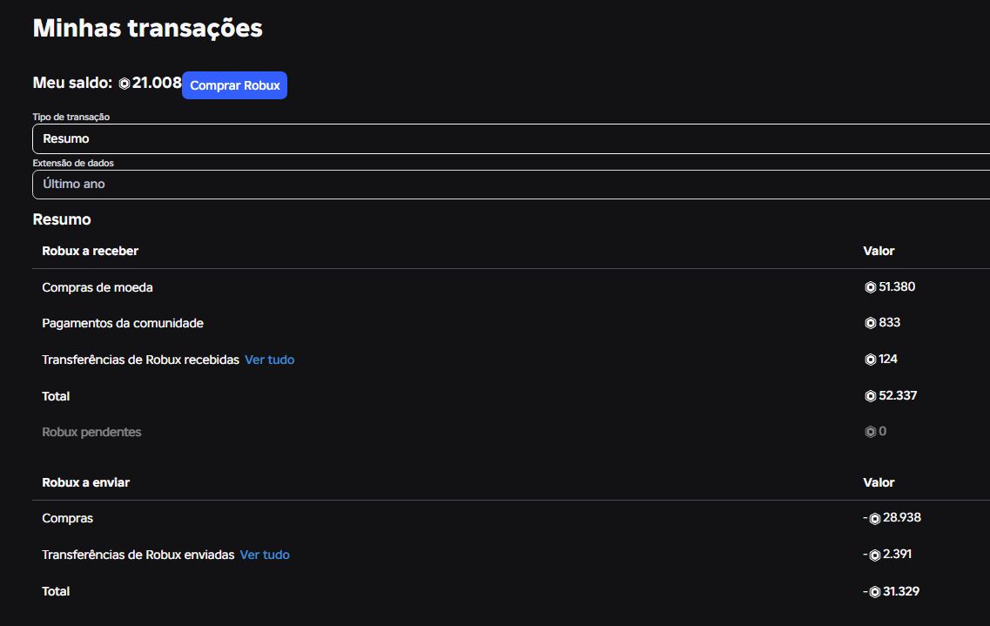This screenshot has width=990, height=626.
Task: Click the Robux icon beside -28.938
Action: (874, 519)
